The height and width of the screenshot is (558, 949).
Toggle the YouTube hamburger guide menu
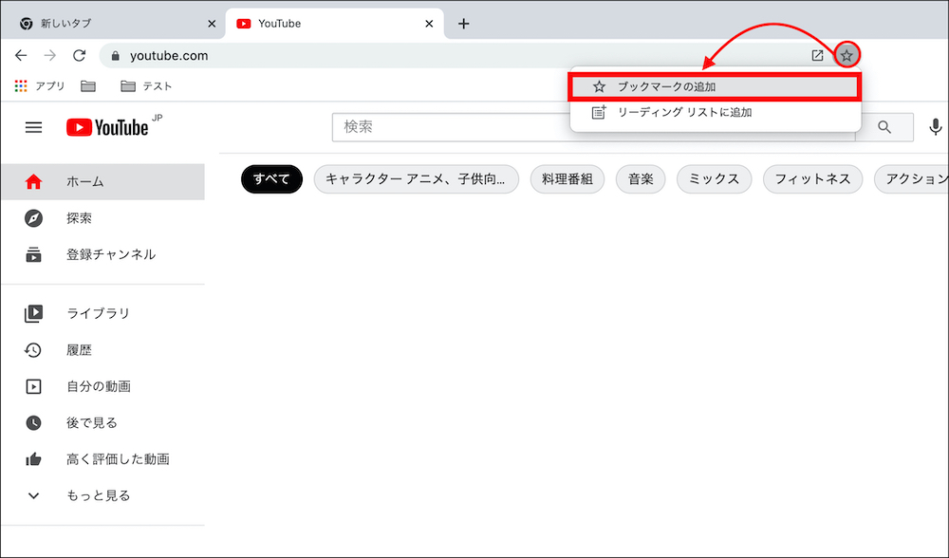point(33,128)
